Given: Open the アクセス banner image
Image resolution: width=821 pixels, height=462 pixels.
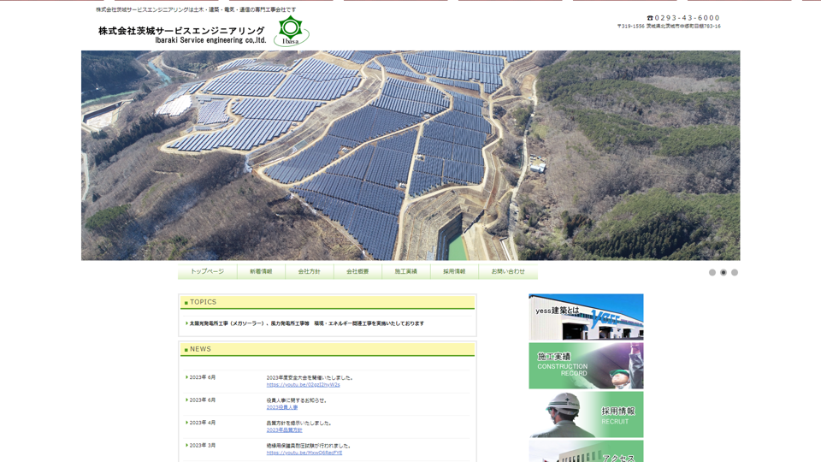Looking at the screenshot, I should pyautogui.click(x=586, y=452).
